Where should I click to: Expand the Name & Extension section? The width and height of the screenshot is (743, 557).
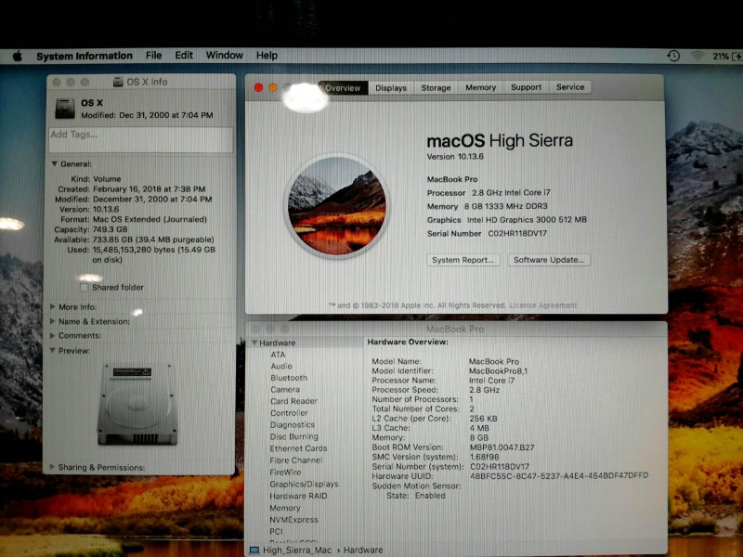53,321
